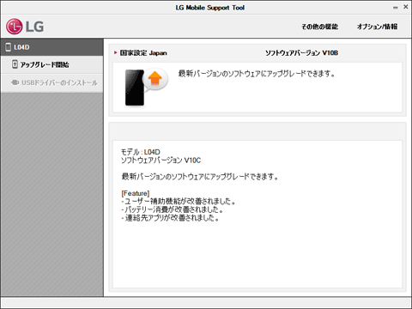The width and height of the screenshot is (412, 309).
Task: Click the 連絡先アプリ improvement line
Action: (x=170, y=218)
